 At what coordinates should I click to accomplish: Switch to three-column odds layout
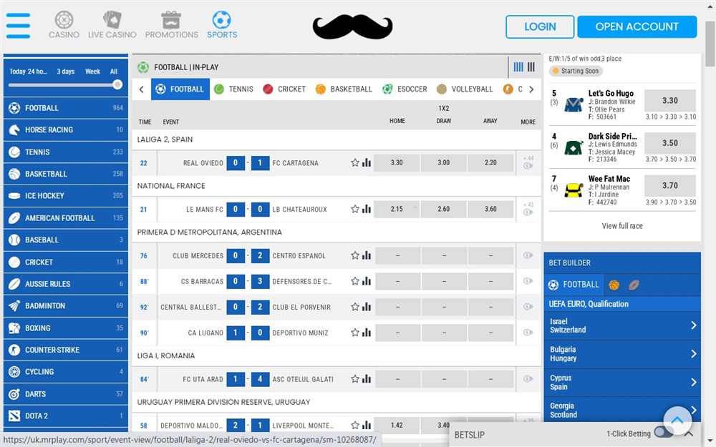(x=531, y=67)
